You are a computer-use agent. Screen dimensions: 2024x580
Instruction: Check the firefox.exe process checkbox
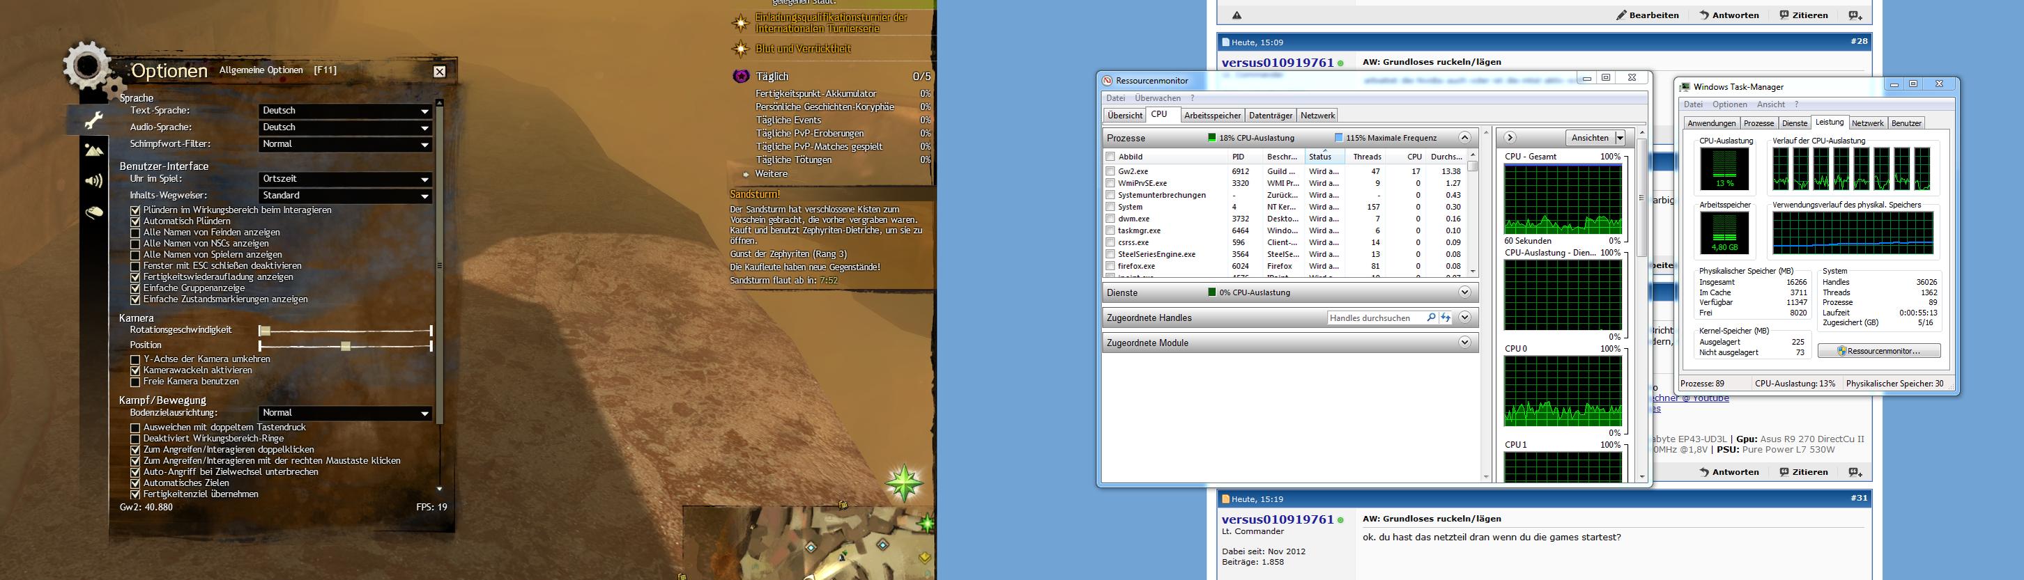tap(1110, 266)
